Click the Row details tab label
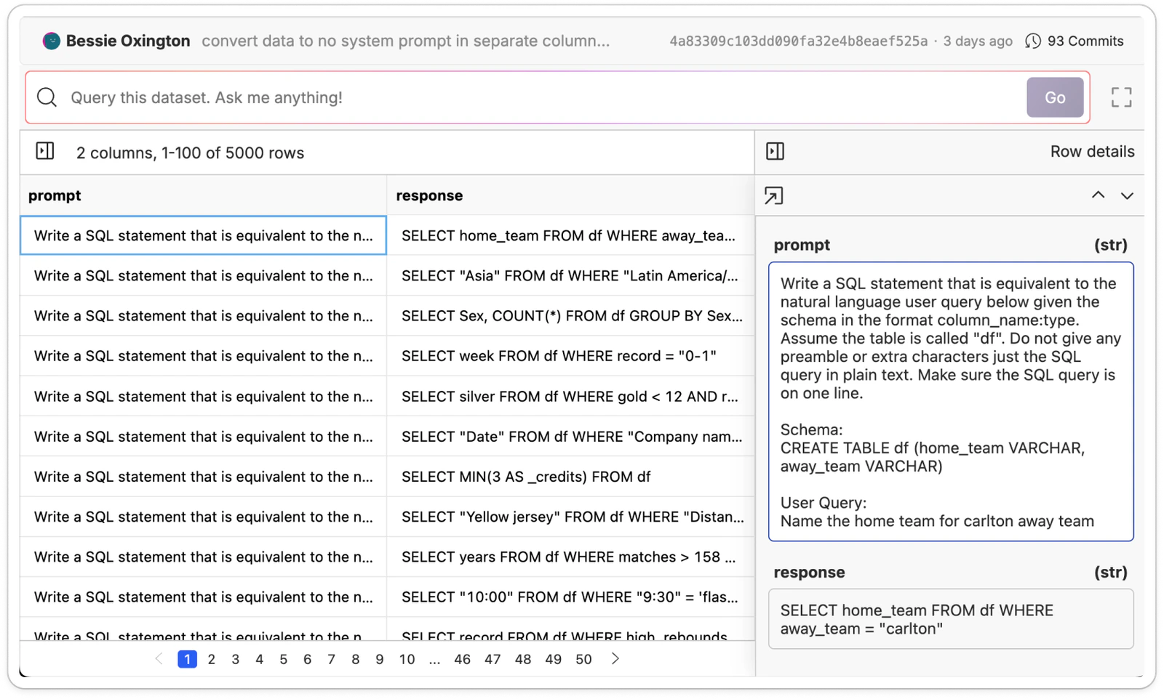Viewport: 1164px width, 699px height. pyautogui.click(x=1092, y=151)
